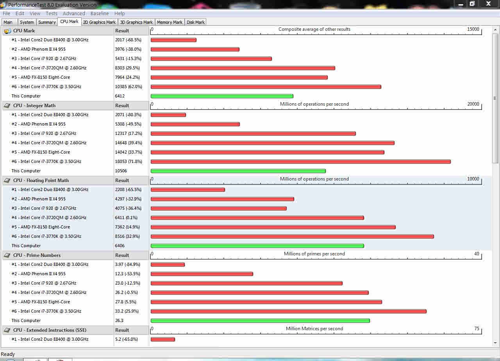
Task: Switch to the 3D Graphics Mark tab
Action: pos(136,22)
